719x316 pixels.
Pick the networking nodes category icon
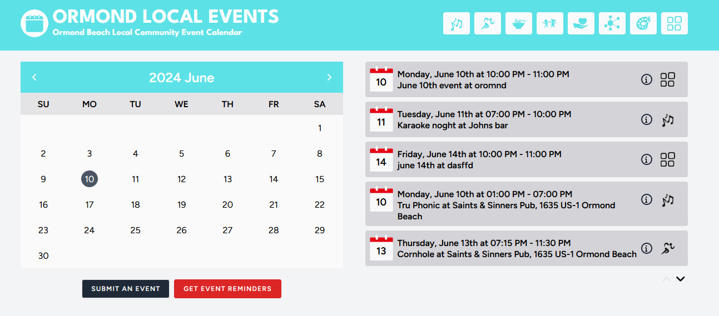coord(612,23)
